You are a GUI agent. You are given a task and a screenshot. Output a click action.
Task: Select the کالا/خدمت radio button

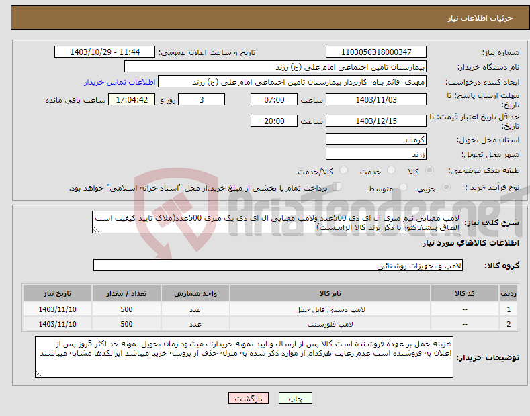tap(343, 170)
